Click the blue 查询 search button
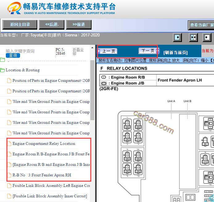Image resolution: width=214 pixels, height=202 pixels. click(13, 55)
